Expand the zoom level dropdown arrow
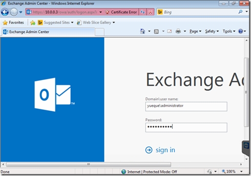251x176 pixels. pyautogui.click(x=241, y=172)
